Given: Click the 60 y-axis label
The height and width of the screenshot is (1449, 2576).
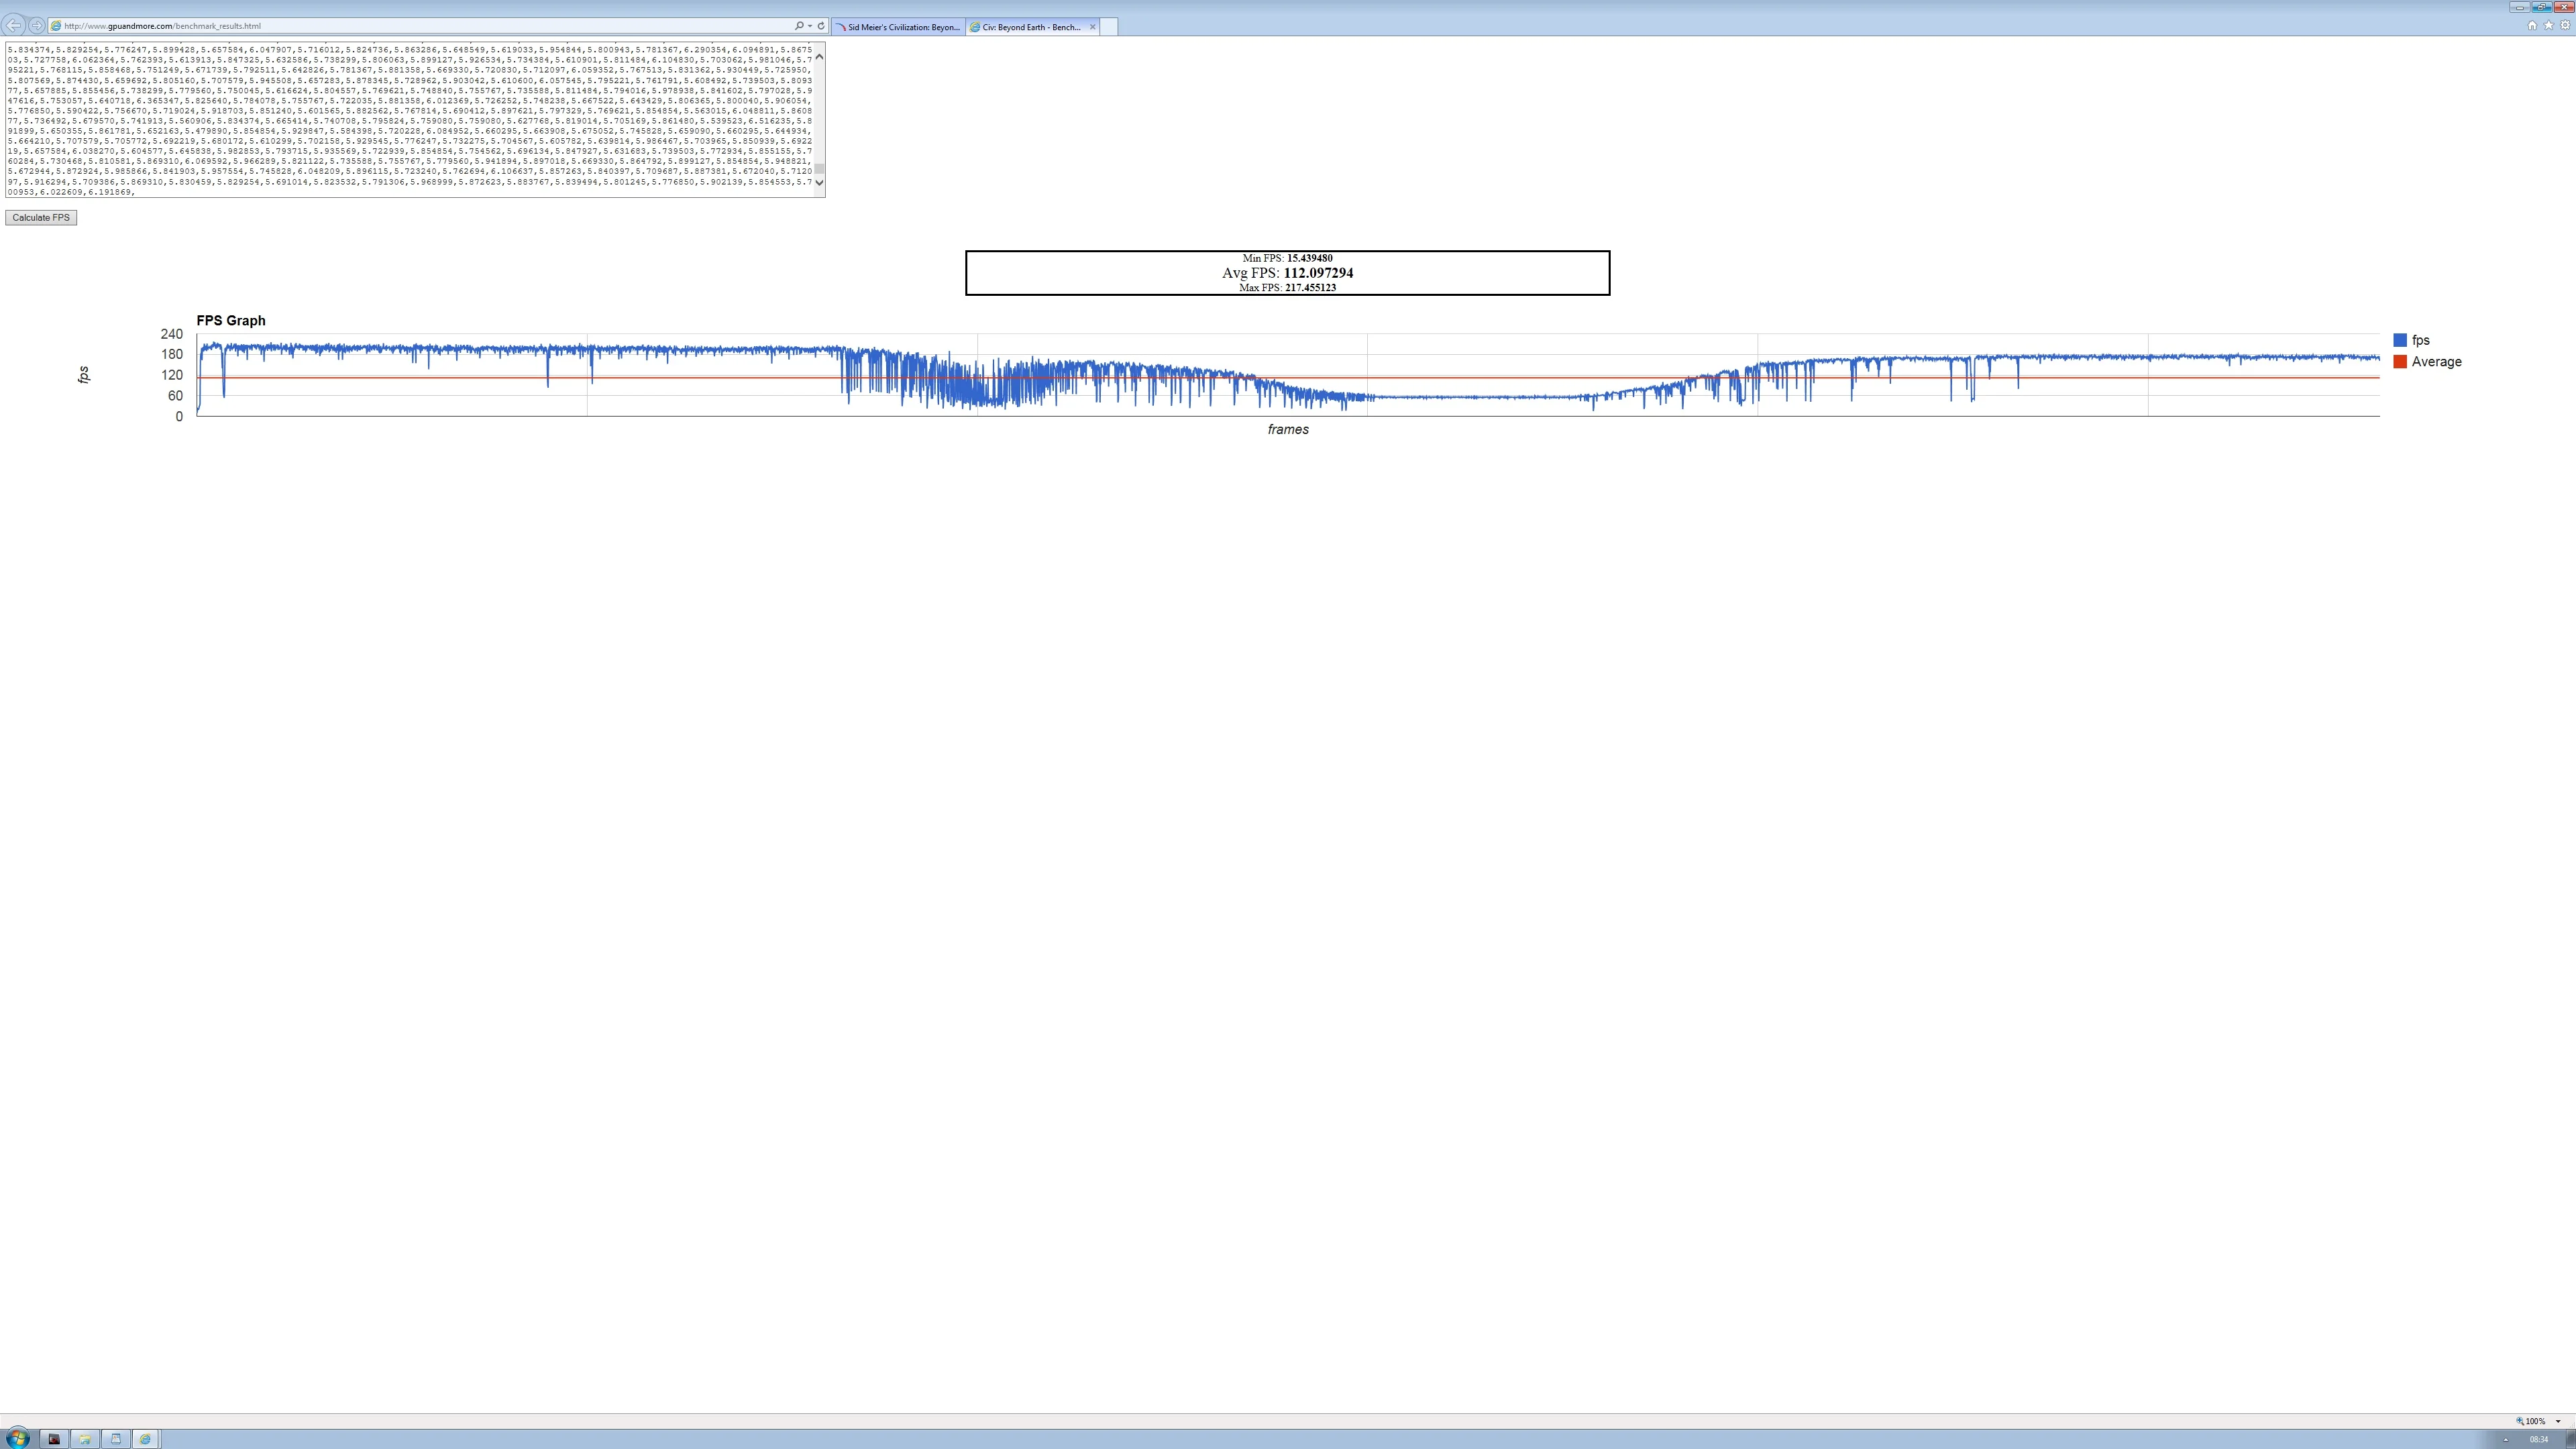Looking at the screenshot, I should 175,396.
